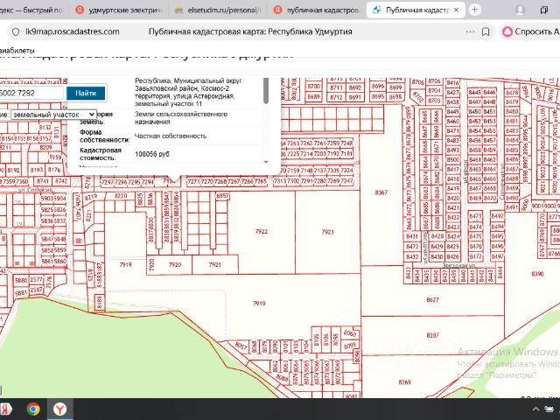Click the Спросить Алису assistant button
Viewport: 560px width, 420px height.
(x=531, y=31)
